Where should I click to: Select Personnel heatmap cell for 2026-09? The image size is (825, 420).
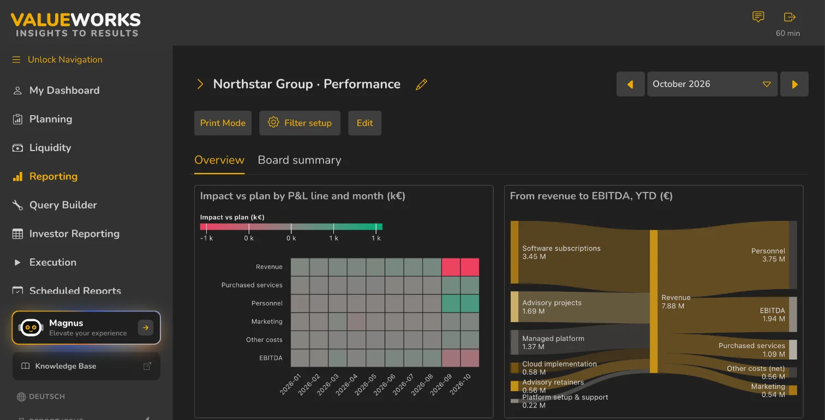451,303
